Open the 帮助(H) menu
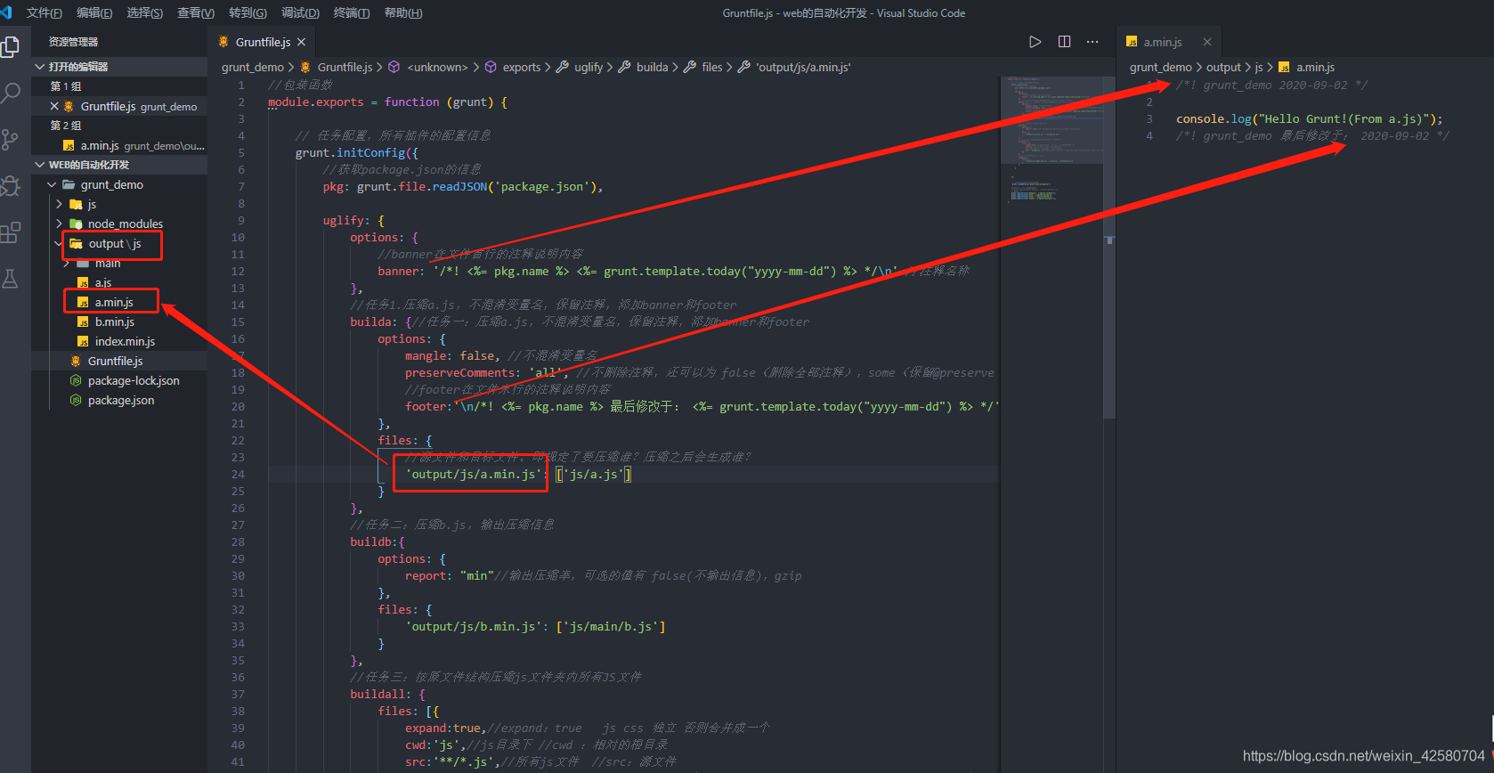The image size is (1494, 773). click(x=403, y=12)
